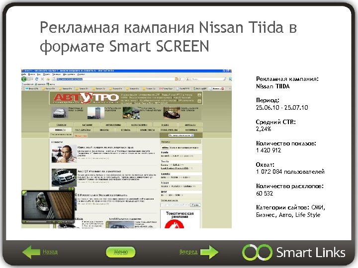
Task: Click the magnifier icon in browser search
Action: 225,79
